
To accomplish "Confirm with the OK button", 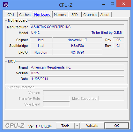I will pos(117,126).
